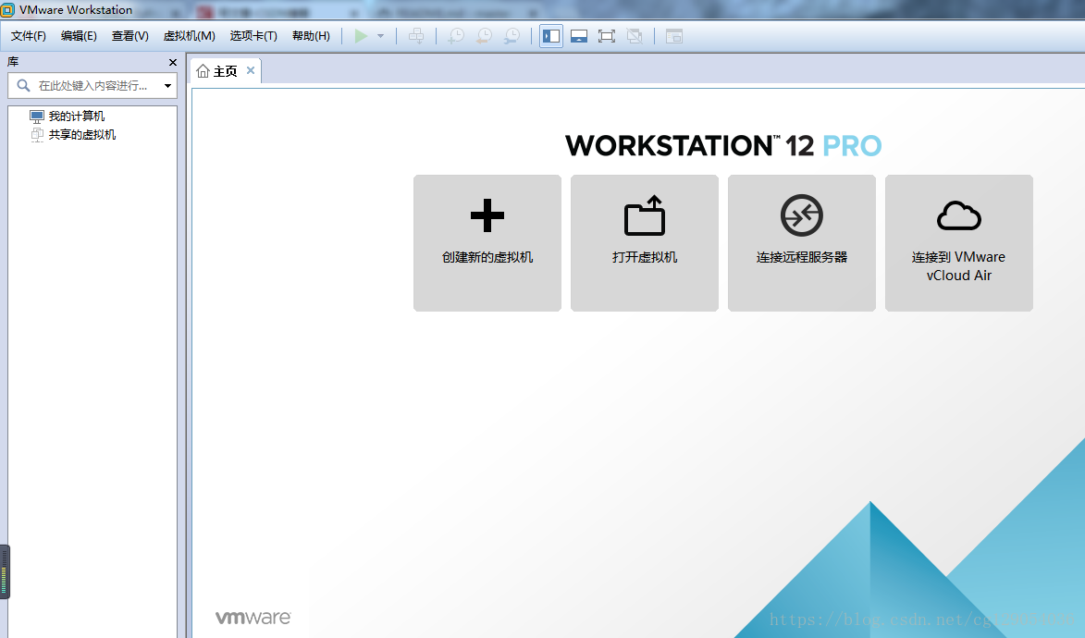Select 共享的虚拟机 in the library tree
This screenshot has width=1085, height=638.
82,135
